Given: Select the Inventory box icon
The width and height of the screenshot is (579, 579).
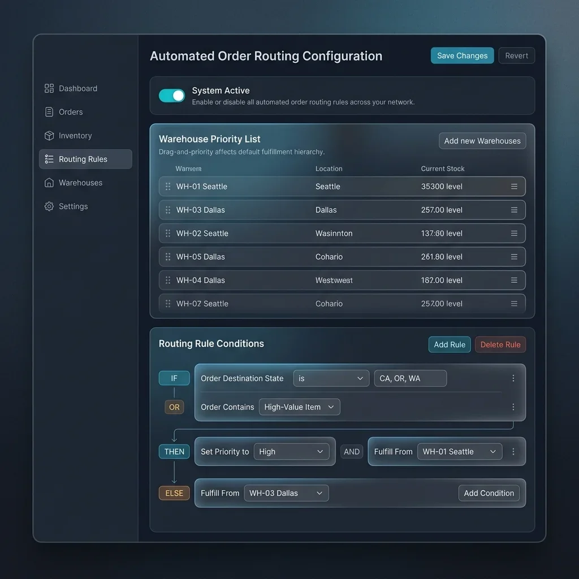Looking at the screenshot, I should coord(49,136).
